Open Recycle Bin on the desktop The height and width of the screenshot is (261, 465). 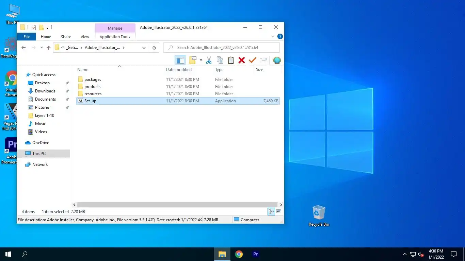click(319, 216)
